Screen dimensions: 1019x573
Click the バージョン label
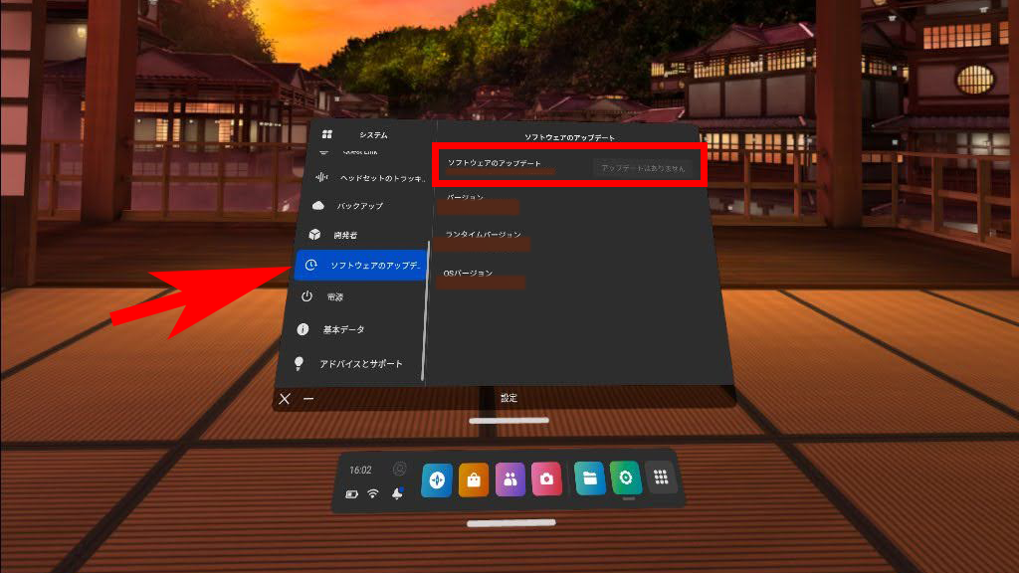[x=466, y=196]
